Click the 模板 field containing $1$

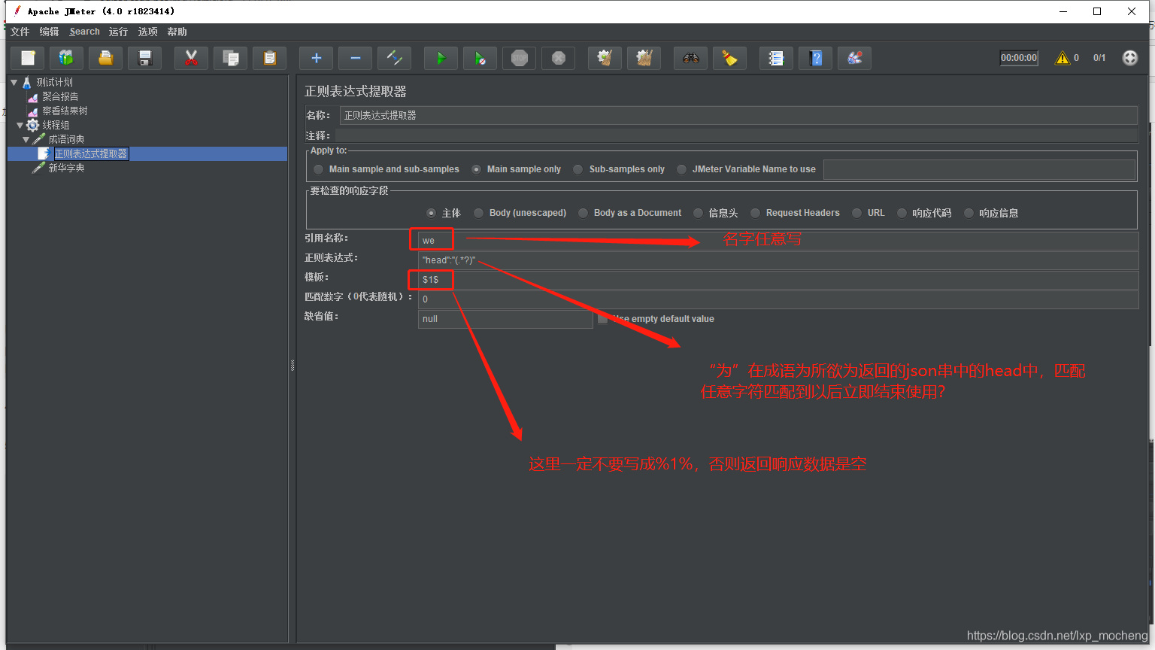[778, 280]
